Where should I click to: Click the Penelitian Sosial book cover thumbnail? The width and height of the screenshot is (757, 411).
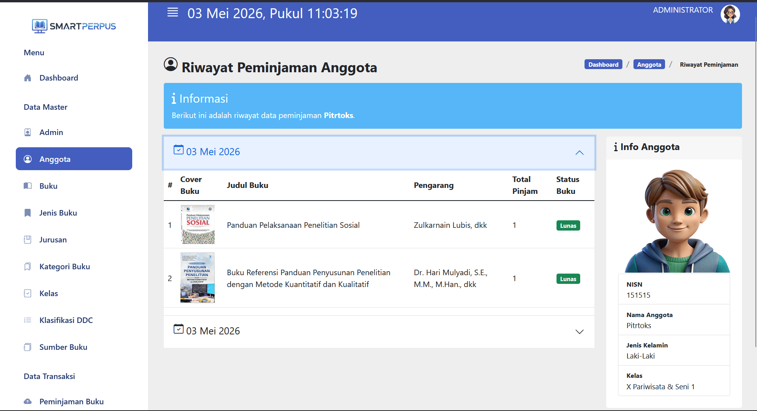click(x=198, y=224)
